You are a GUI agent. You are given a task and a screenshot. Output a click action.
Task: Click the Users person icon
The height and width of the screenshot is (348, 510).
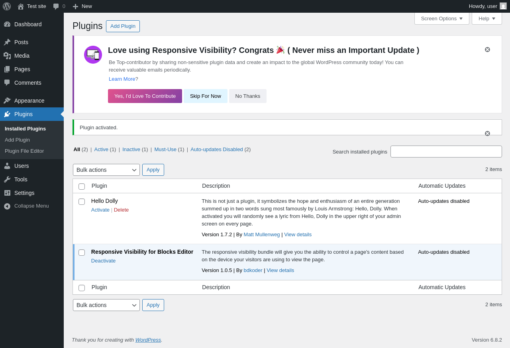[7, 166]
